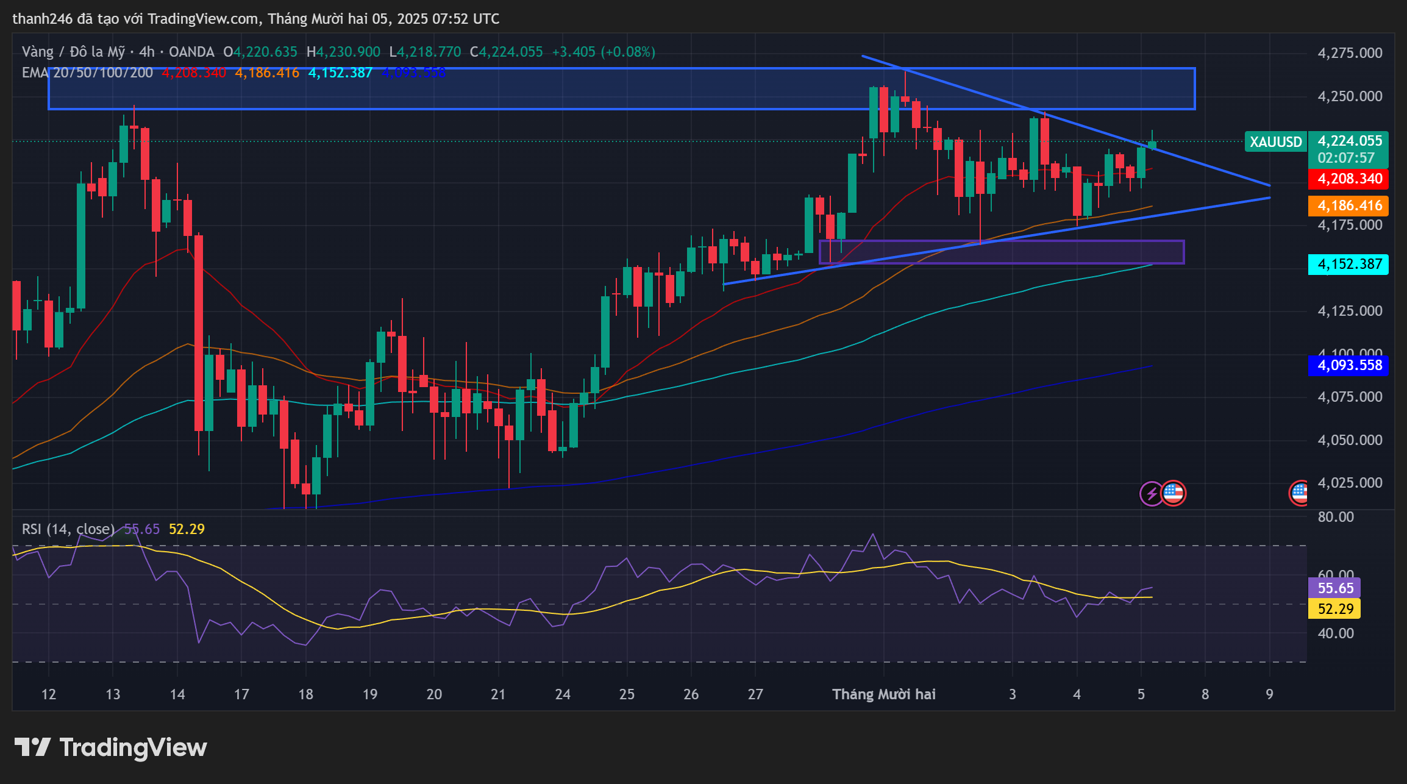Select the XAUUSD label on the price scale
1407x784 pixels.
[1275, 141]
